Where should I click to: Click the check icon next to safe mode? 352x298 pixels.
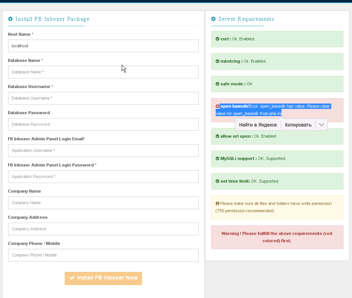click(x=218, y=84)
